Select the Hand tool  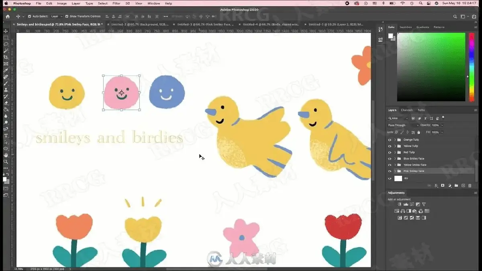(x=6, y=155)
